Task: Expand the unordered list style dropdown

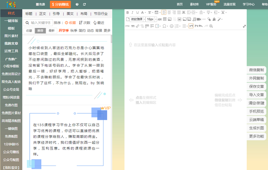Action: (187, 26)
